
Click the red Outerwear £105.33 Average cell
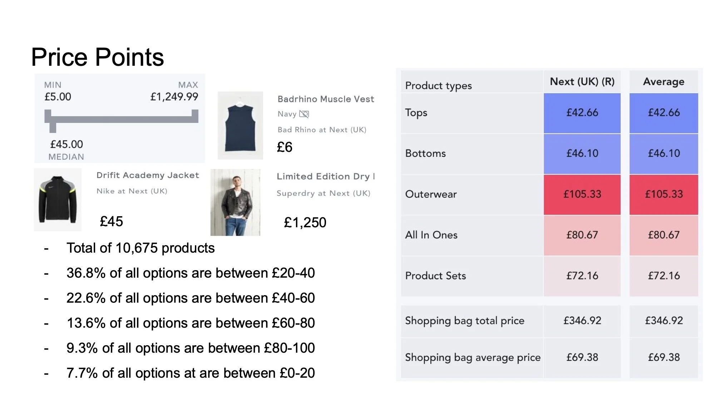(x=664, y=194)
